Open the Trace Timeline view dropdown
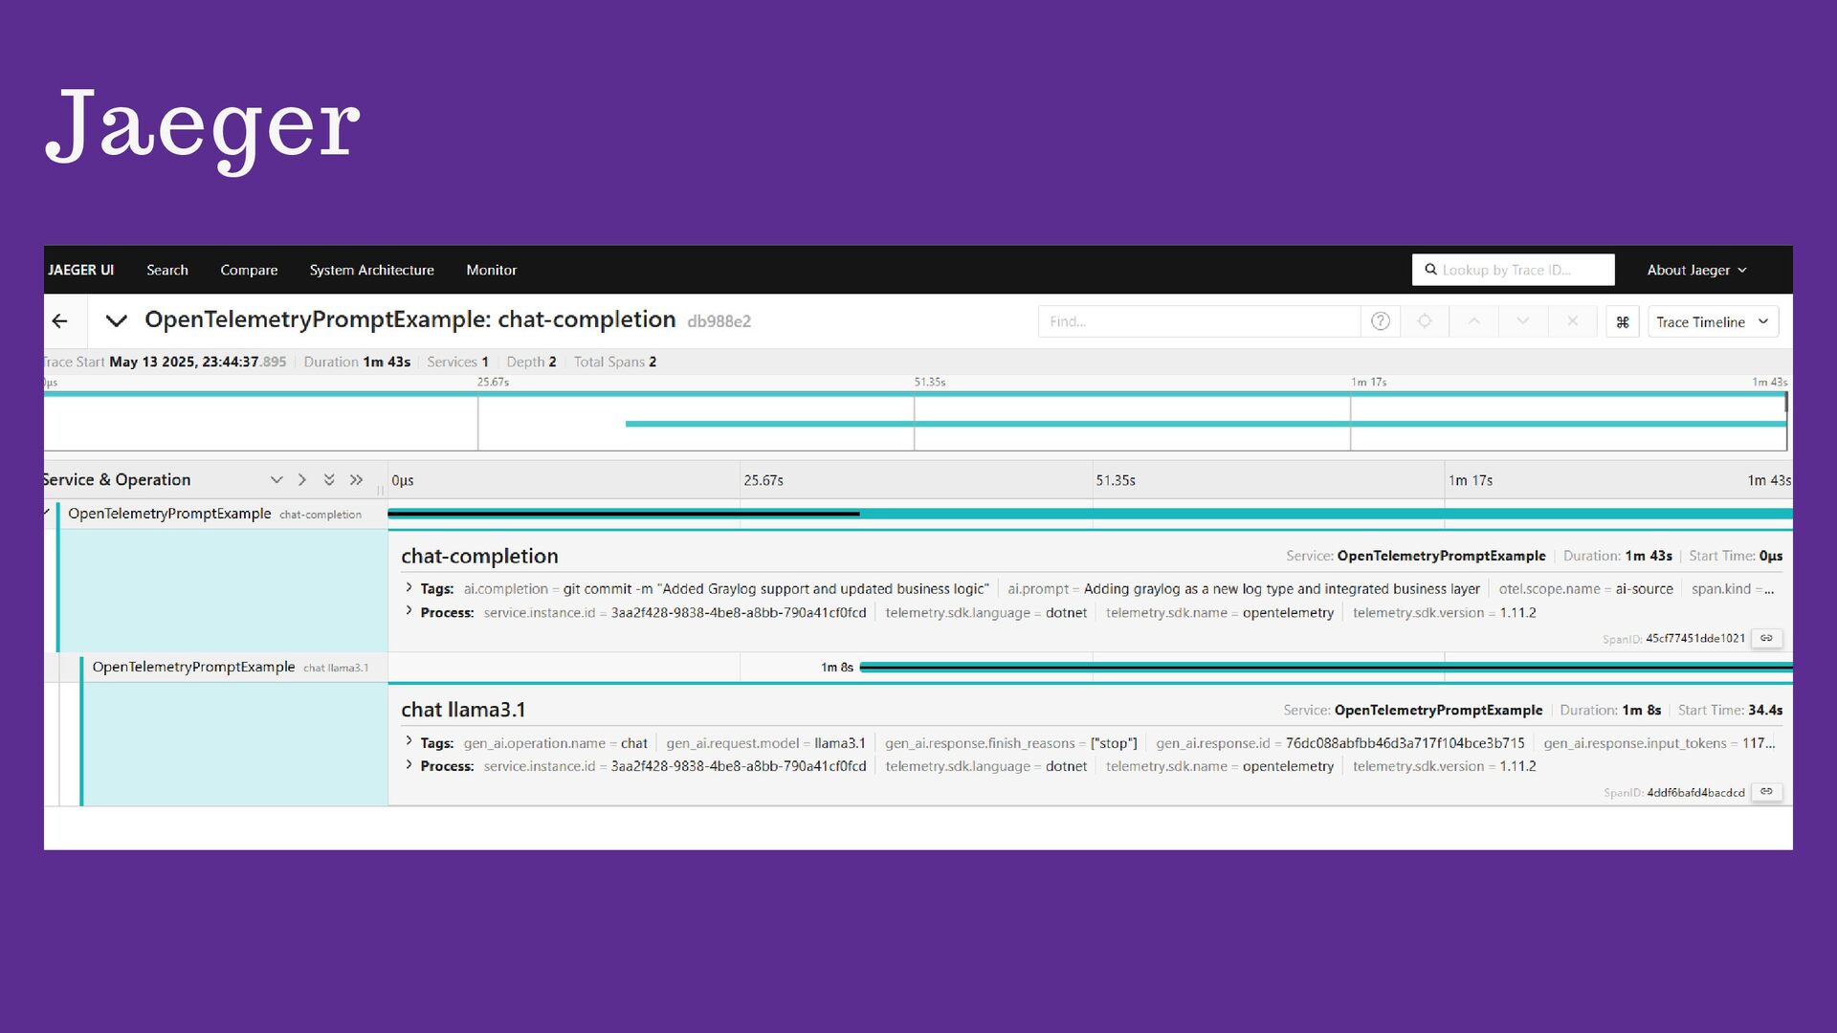This screenshot has height=1033, width=1837. pos(1712,322)
